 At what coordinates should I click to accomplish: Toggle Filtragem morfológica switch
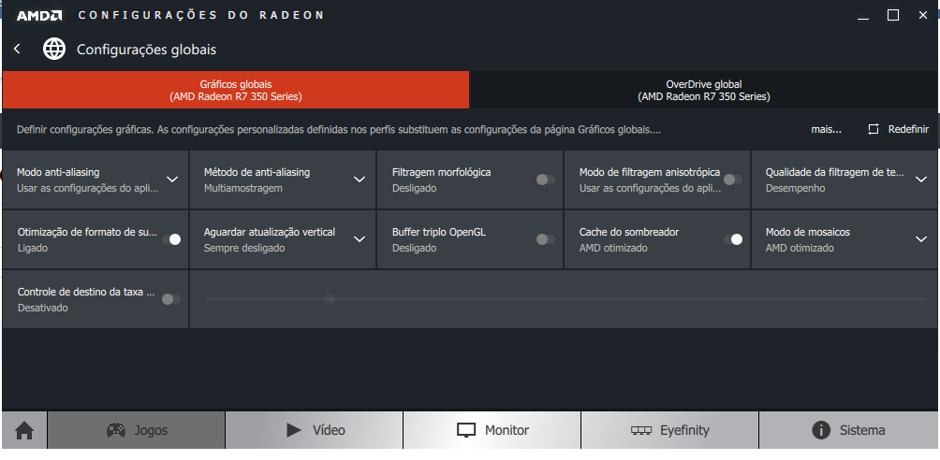point(545,180)
